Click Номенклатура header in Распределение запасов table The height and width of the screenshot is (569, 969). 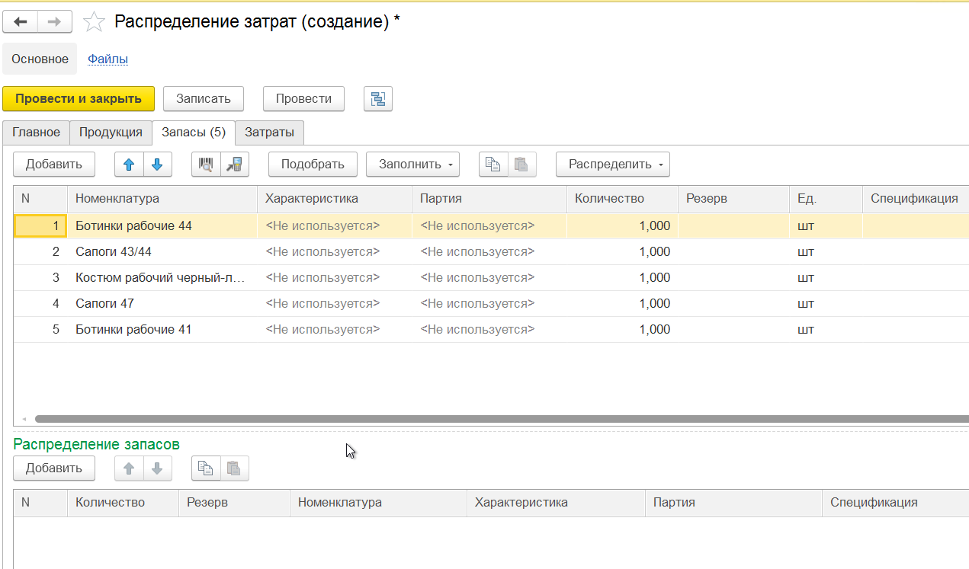click(x=378, y=503)
